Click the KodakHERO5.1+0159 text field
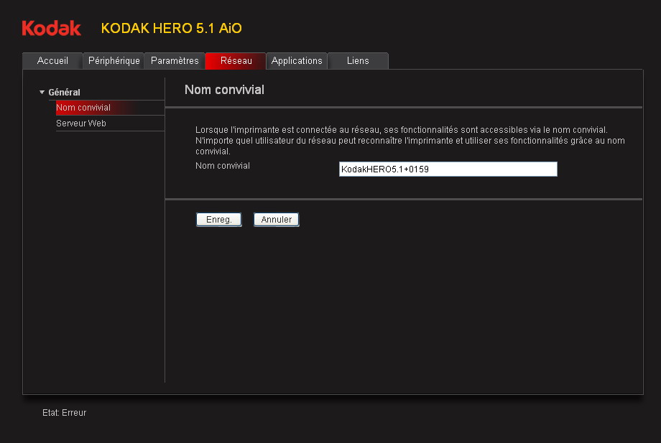The image size is (661, 443). [448, 169]
